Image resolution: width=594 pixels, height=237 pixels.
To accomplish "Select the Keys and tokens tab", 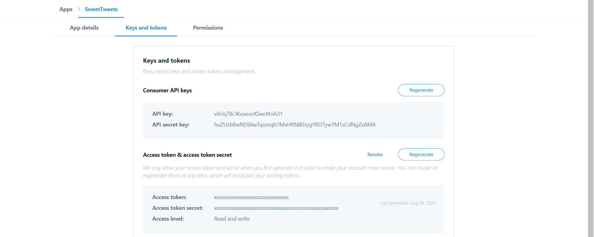I will [x=146, y=28].
